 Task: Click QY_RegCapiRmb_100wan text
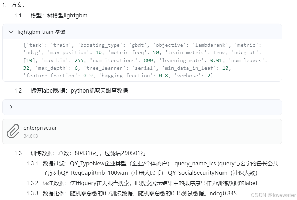point(95,173)
